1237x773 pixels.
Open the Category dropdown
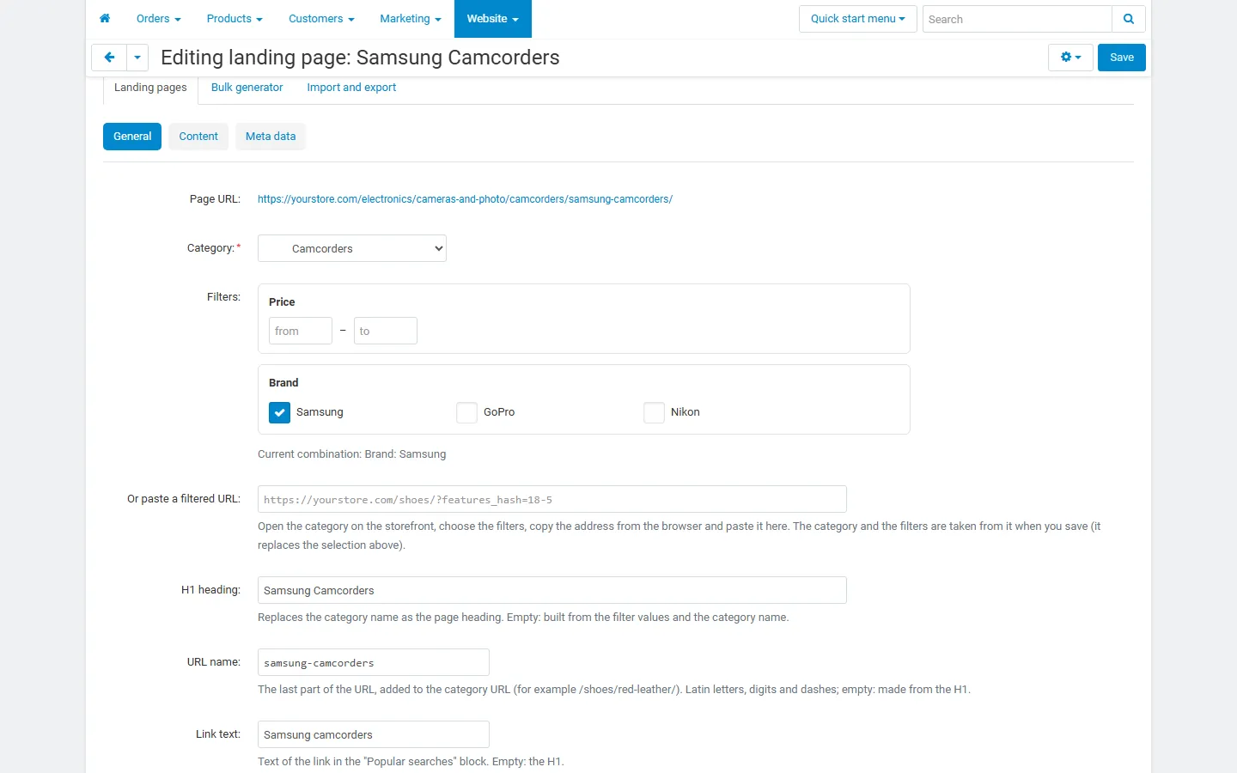coord(352,248)
